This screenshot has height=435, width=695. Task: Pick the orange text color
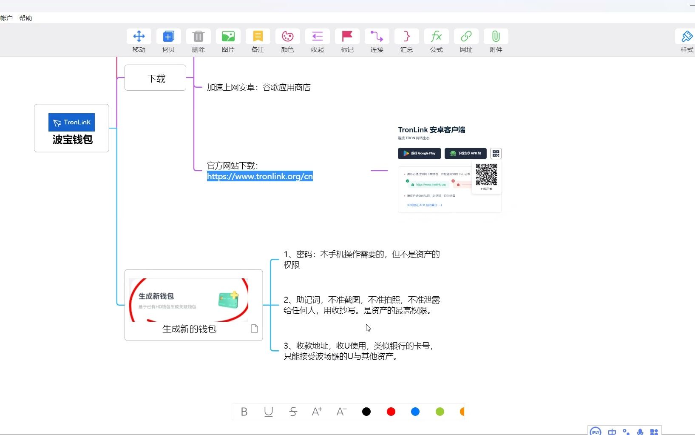[462, 412]
